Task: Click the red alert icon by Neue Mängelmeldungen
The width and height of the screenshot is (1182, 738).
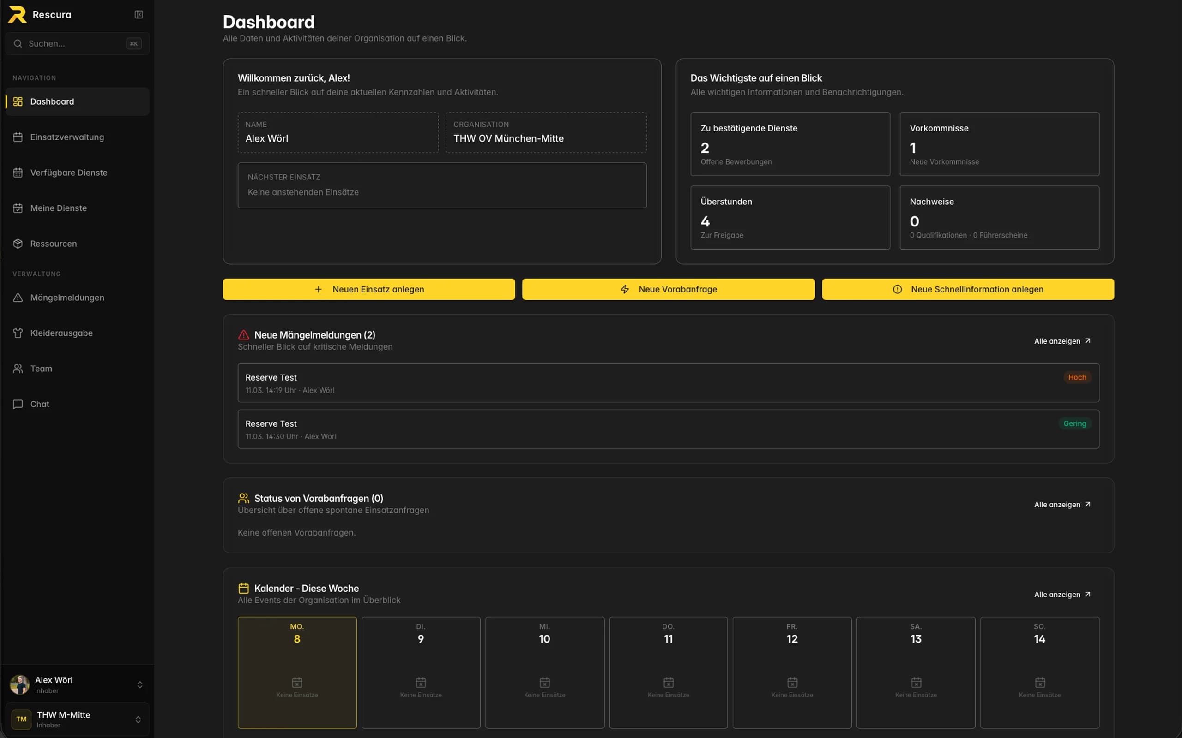Action: click(243, 335)
